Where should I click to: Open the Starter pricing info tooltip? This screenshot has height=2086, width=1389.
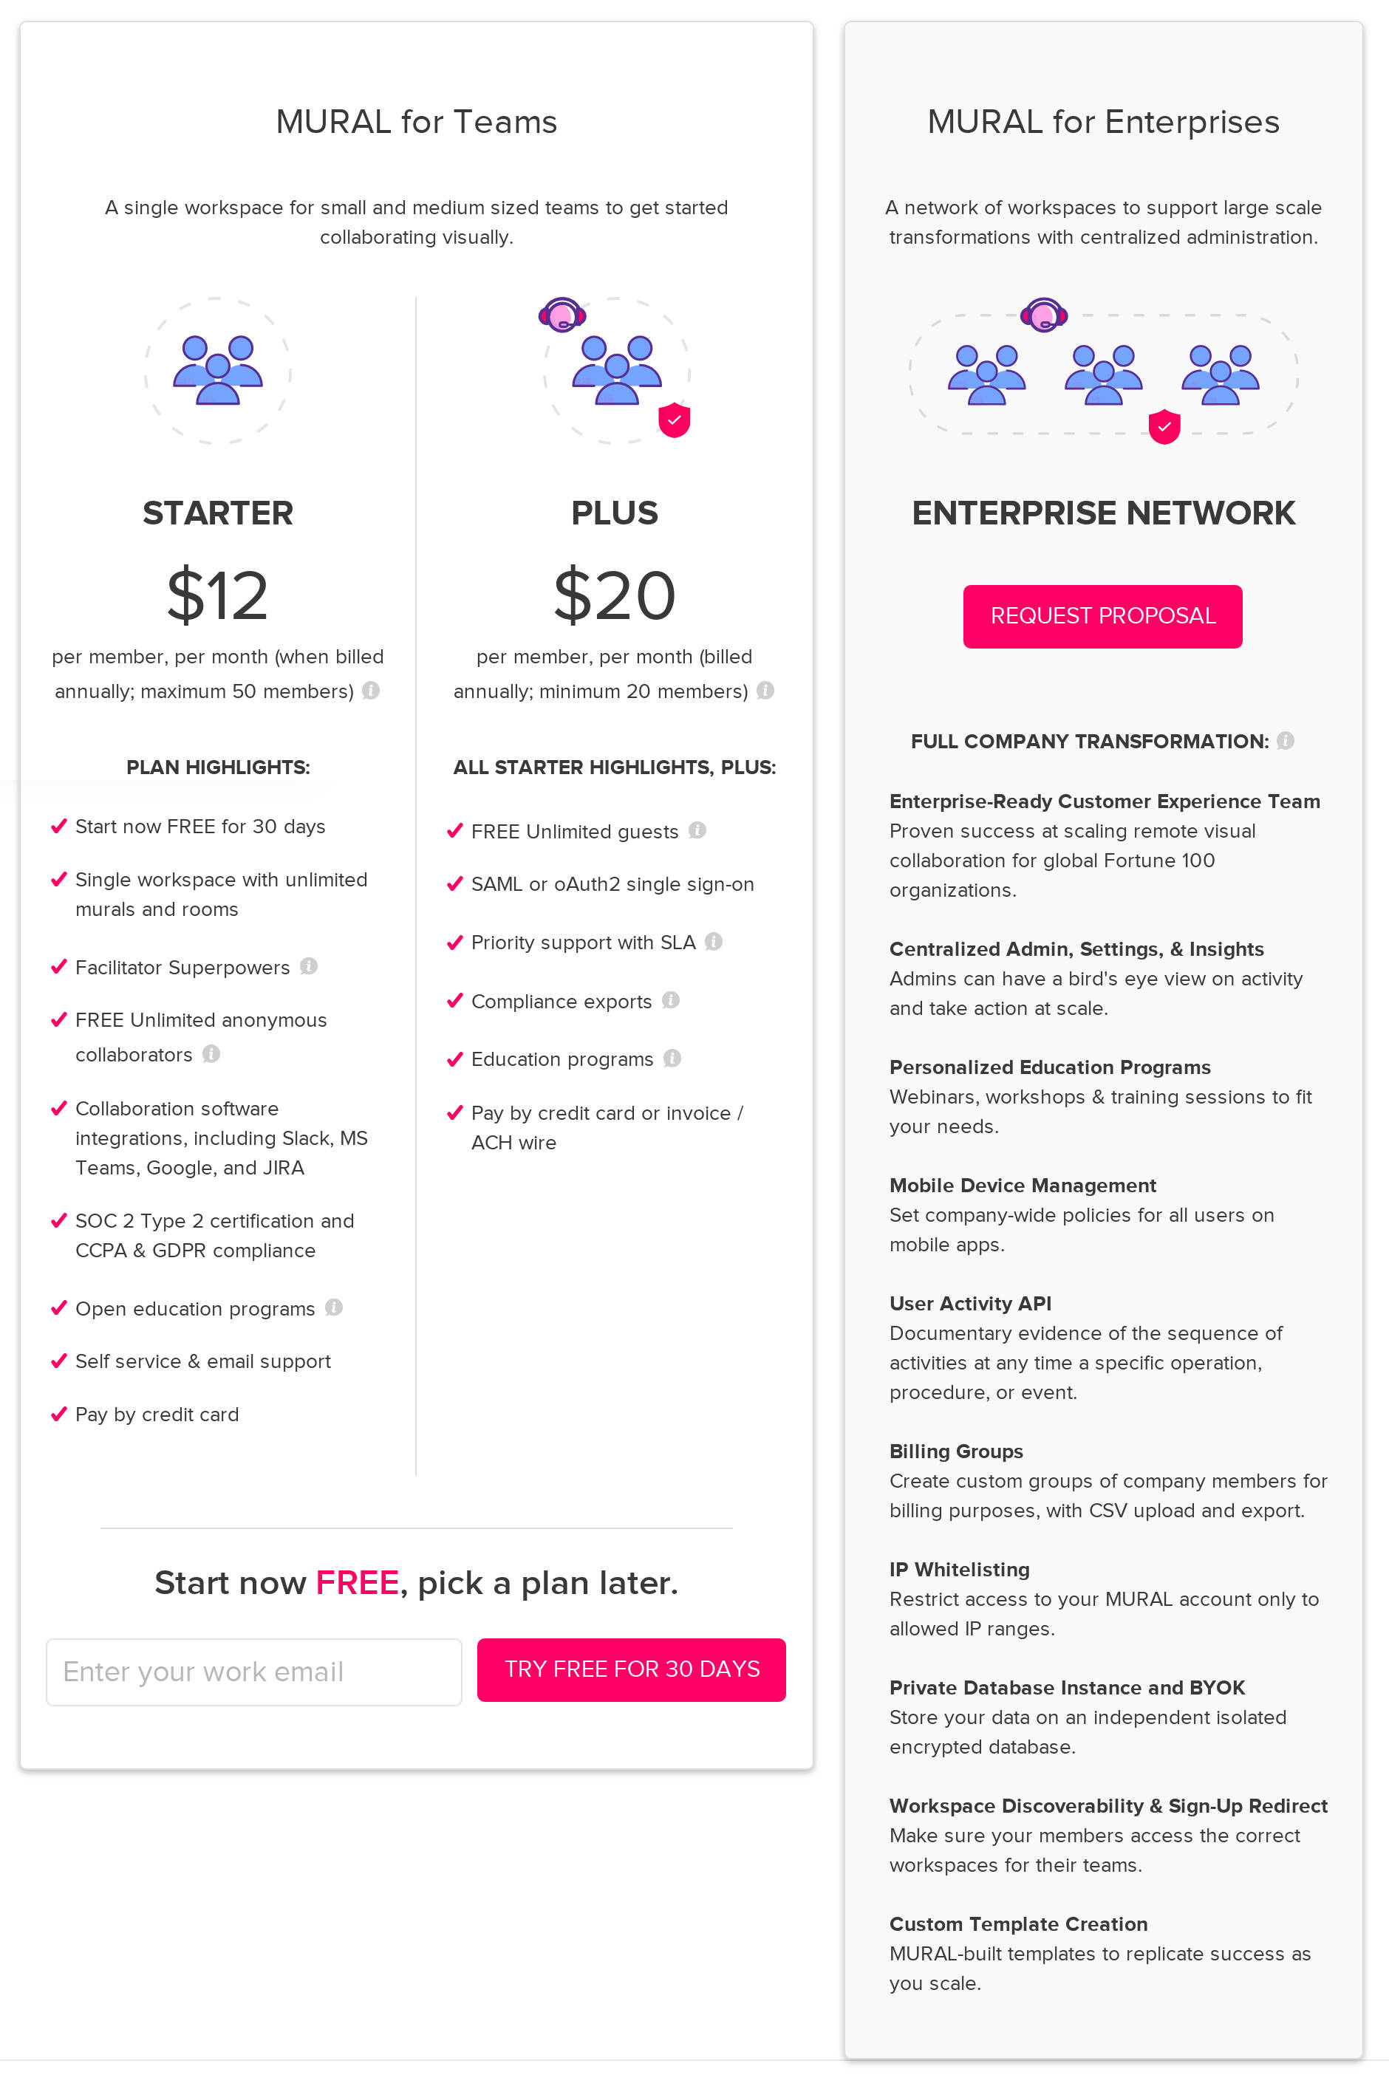371,691
